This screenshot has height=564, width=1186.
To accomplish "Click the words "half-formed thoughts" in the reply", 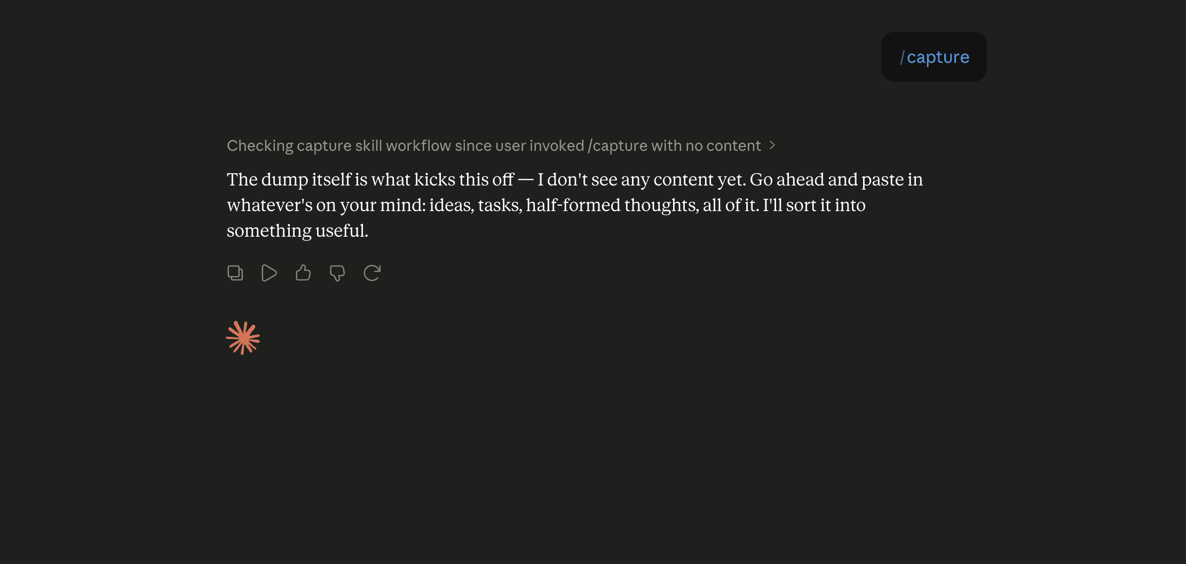I will pyautogui.click(x=612, y=205).
